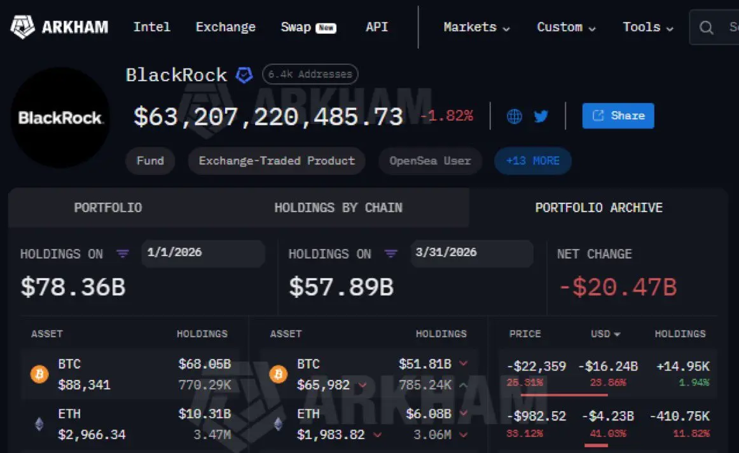Click red chevron beside $65,982 BTC price

coord(363,385)
